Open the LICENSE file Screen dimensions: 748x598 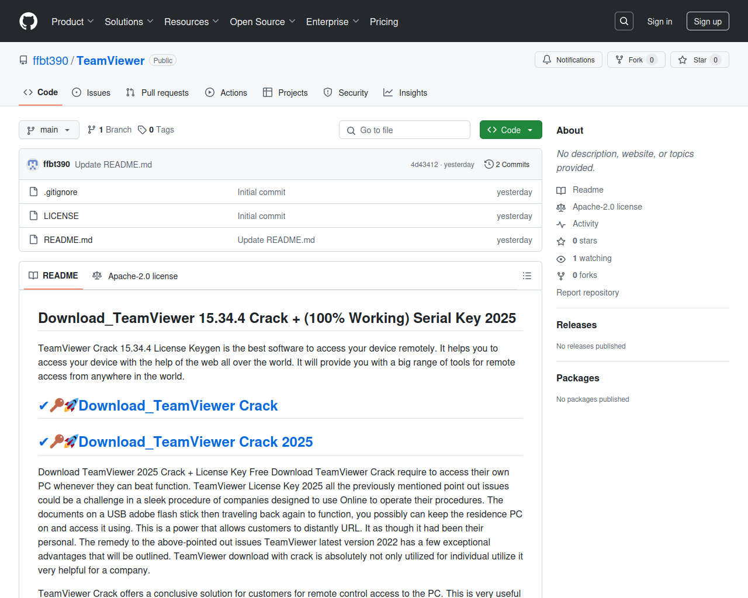(61, 216)
